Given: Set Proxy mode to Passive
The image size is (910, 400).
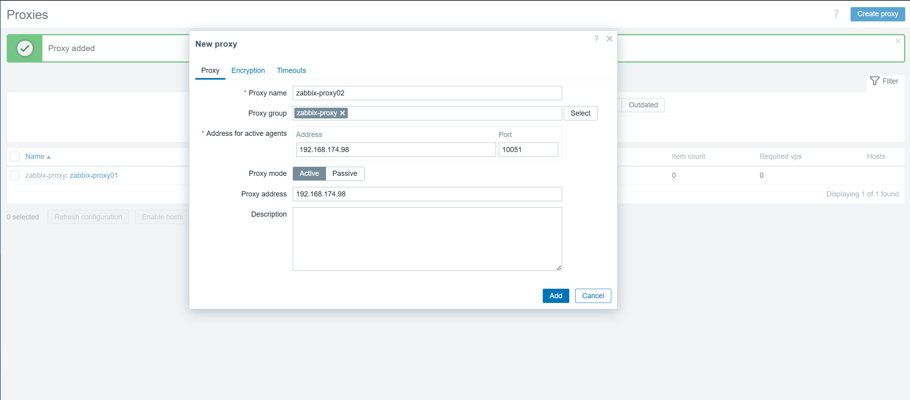Looking at the screenshot, I should coord(345,173).
